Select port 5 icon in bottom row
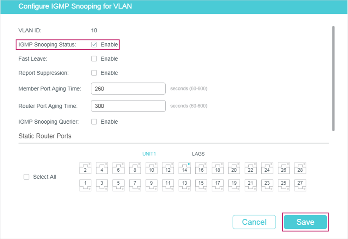Viewport: 348px width, 239px height. (x=118, y=185)
